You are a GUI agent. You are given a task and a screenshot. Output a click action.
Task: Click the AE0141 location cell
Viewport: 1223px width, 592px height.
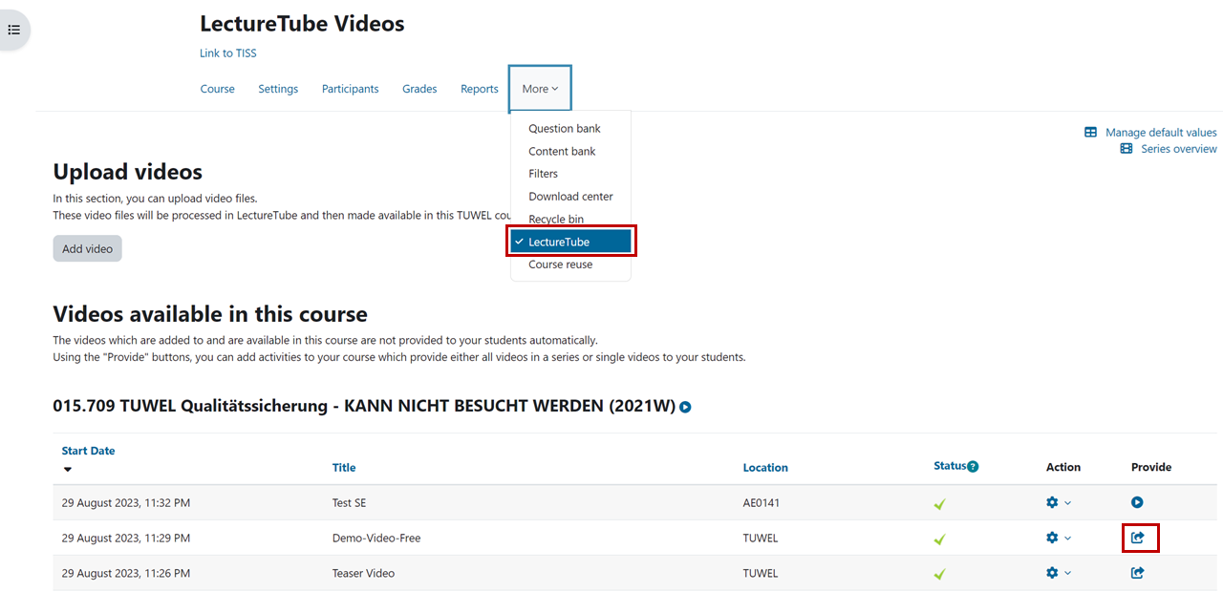tap(762, 502)
